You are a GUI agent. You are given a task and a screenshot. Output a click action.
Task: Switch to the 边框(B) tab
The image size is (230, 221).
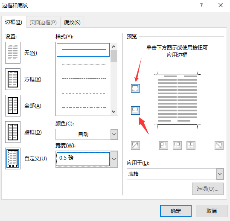coord(14,22)
